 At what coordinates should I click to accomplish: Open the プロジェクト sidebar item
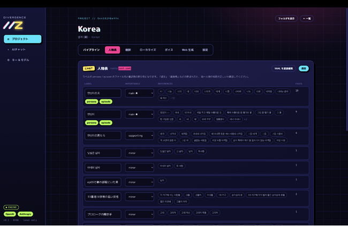pyautogui.click(x=22, y=39)
